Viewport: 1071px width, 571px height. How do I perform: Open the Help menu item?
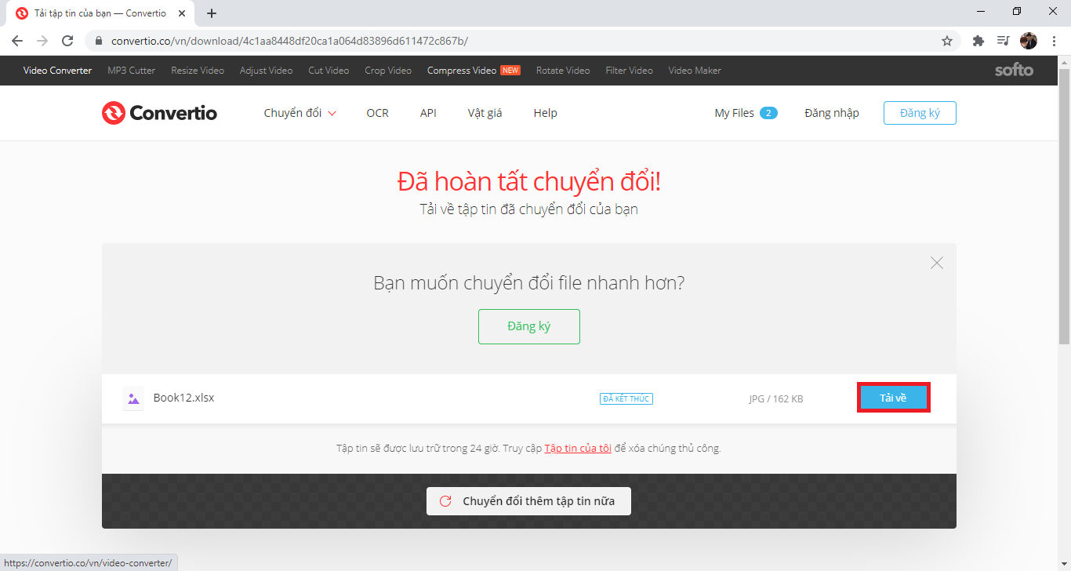[x=545, y=113]
